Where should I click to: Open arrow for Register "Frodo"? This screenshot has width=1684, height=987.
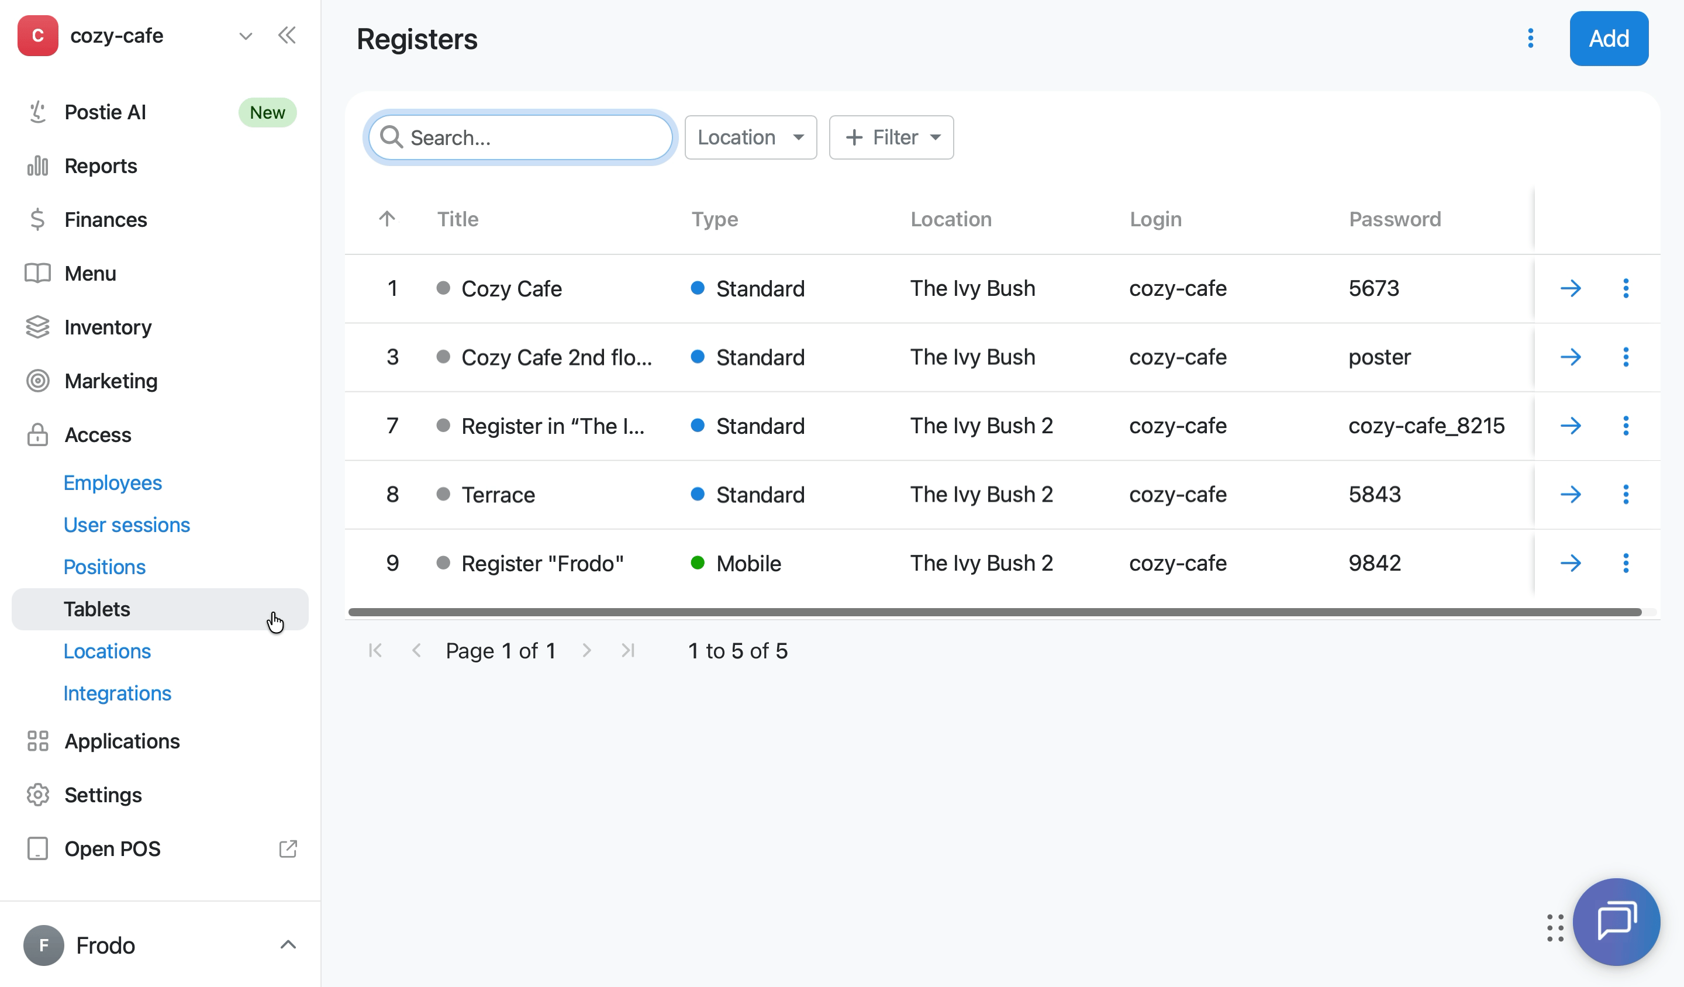point(1571,563)
